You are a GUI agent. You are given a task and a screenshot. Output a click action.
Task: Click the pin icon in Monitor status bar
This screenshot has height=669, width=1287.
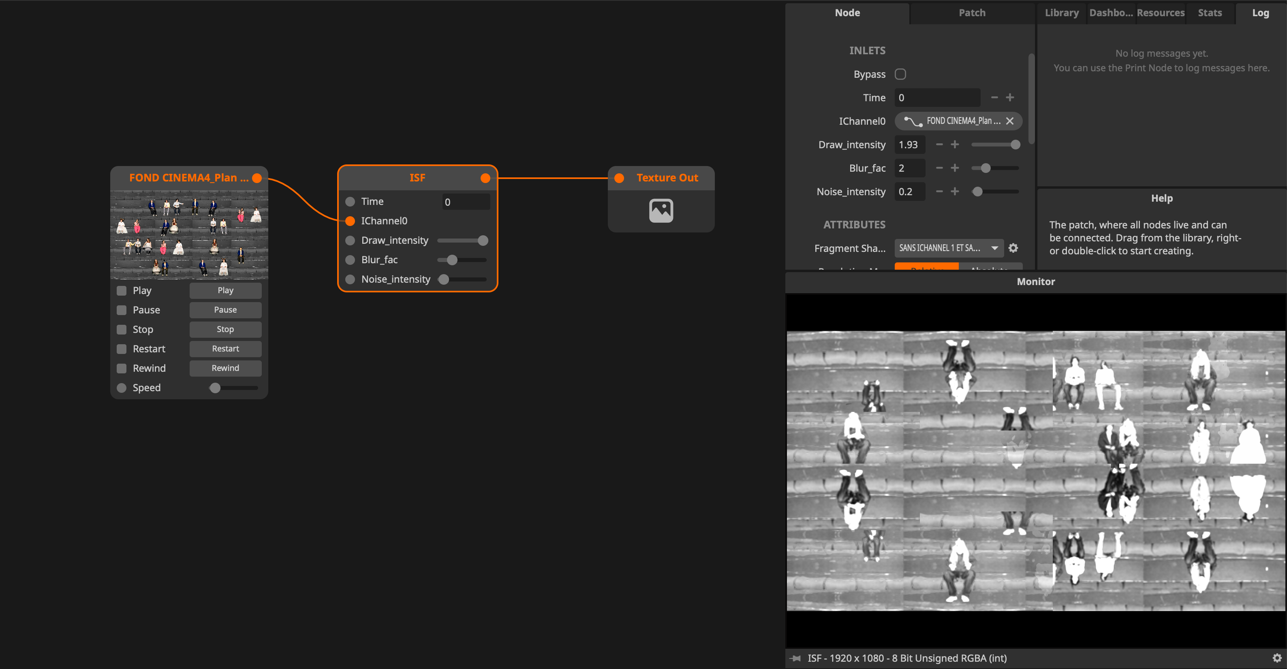tap(795, 658)
